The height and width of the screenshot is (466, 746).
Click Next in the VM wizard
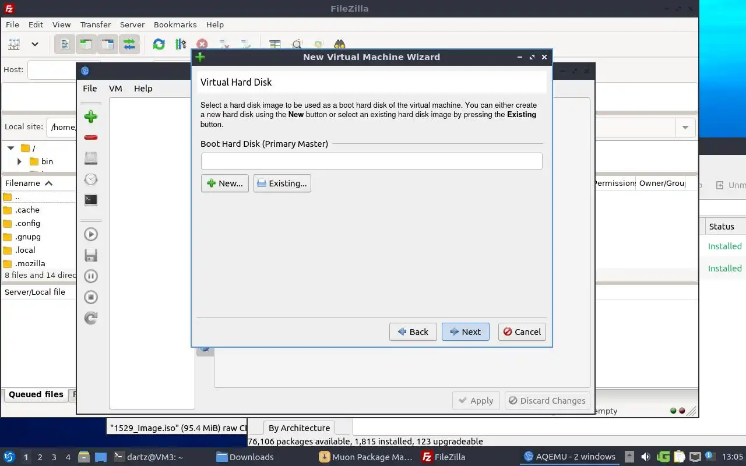[x=466, y=331]
